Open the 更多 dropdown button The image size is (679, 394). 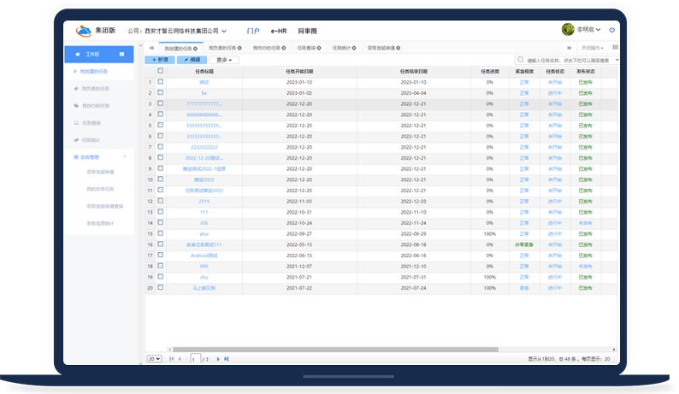224,61
